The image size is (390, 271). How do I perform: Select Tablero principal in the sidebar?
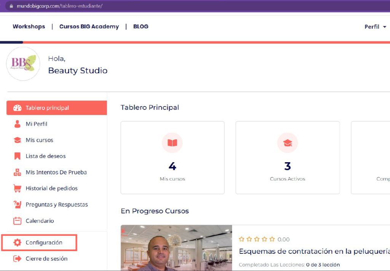pyautogui.click(x=57, y=108)
